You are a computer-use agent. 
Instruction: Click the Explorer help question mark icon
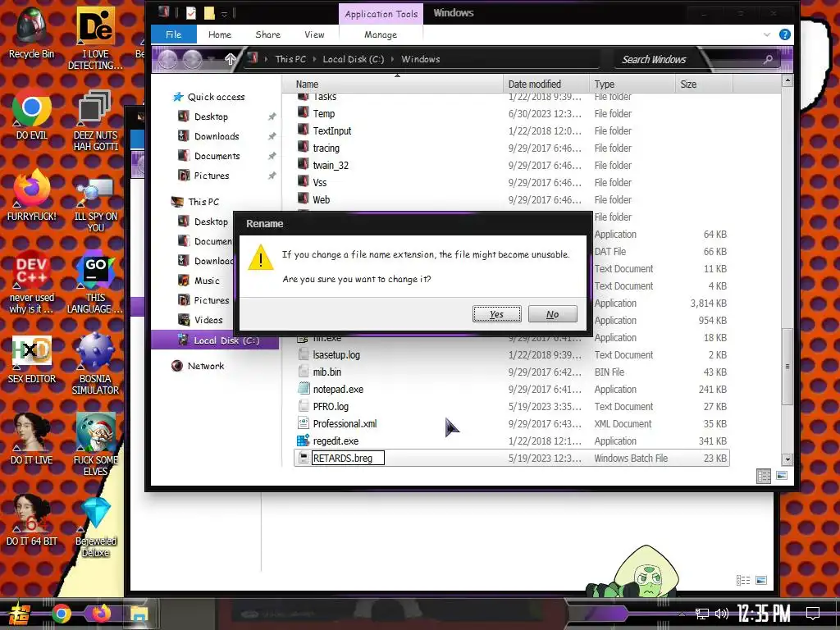click(x=785, y=34)
